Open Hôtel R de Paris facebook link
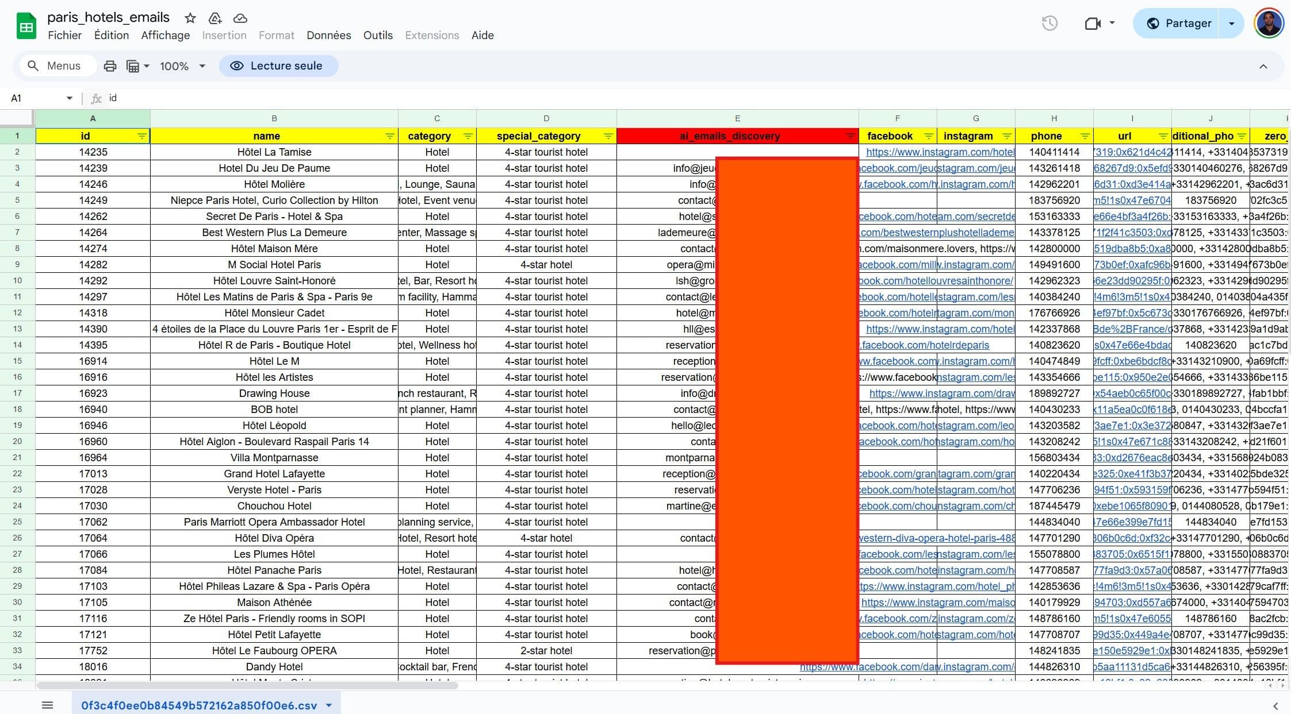 coord(924,345)
